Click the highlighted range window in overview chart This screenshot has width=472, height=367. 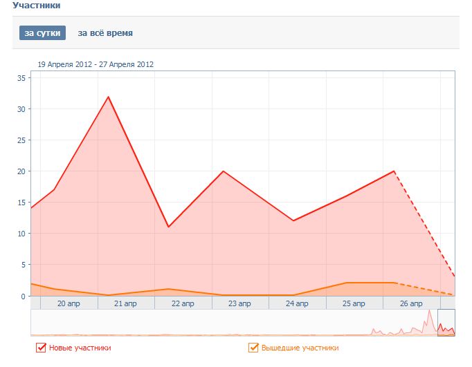[x=446, y=323]
